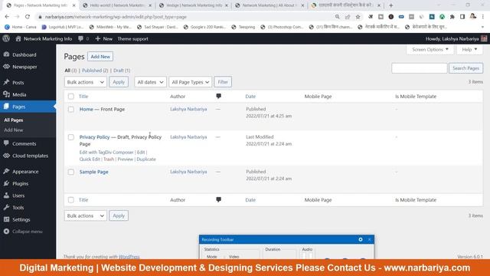Image resolution: width=490 pixels, height=276 pixels.
Task: Preview the Privacy Policy page
Action: (x=126, y=159)
